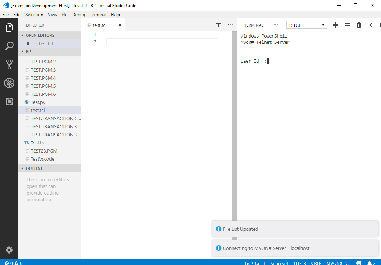
Task: Open the TestVscode file
Action: click(50, 159)
